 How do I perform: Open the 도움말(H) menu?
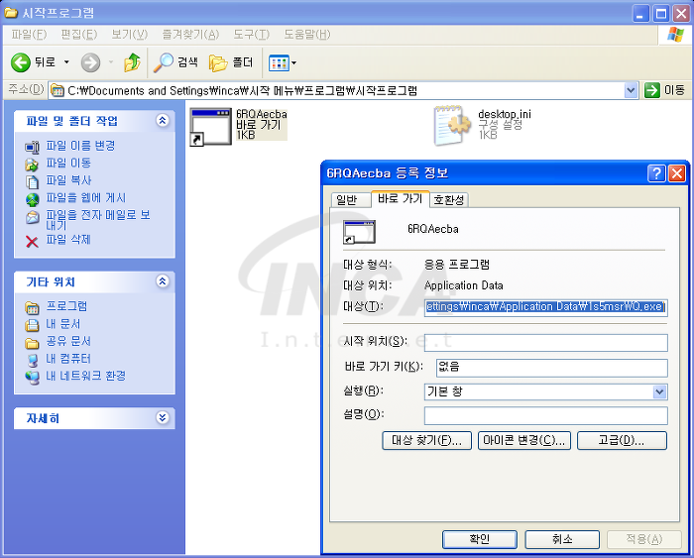(306, 35)
